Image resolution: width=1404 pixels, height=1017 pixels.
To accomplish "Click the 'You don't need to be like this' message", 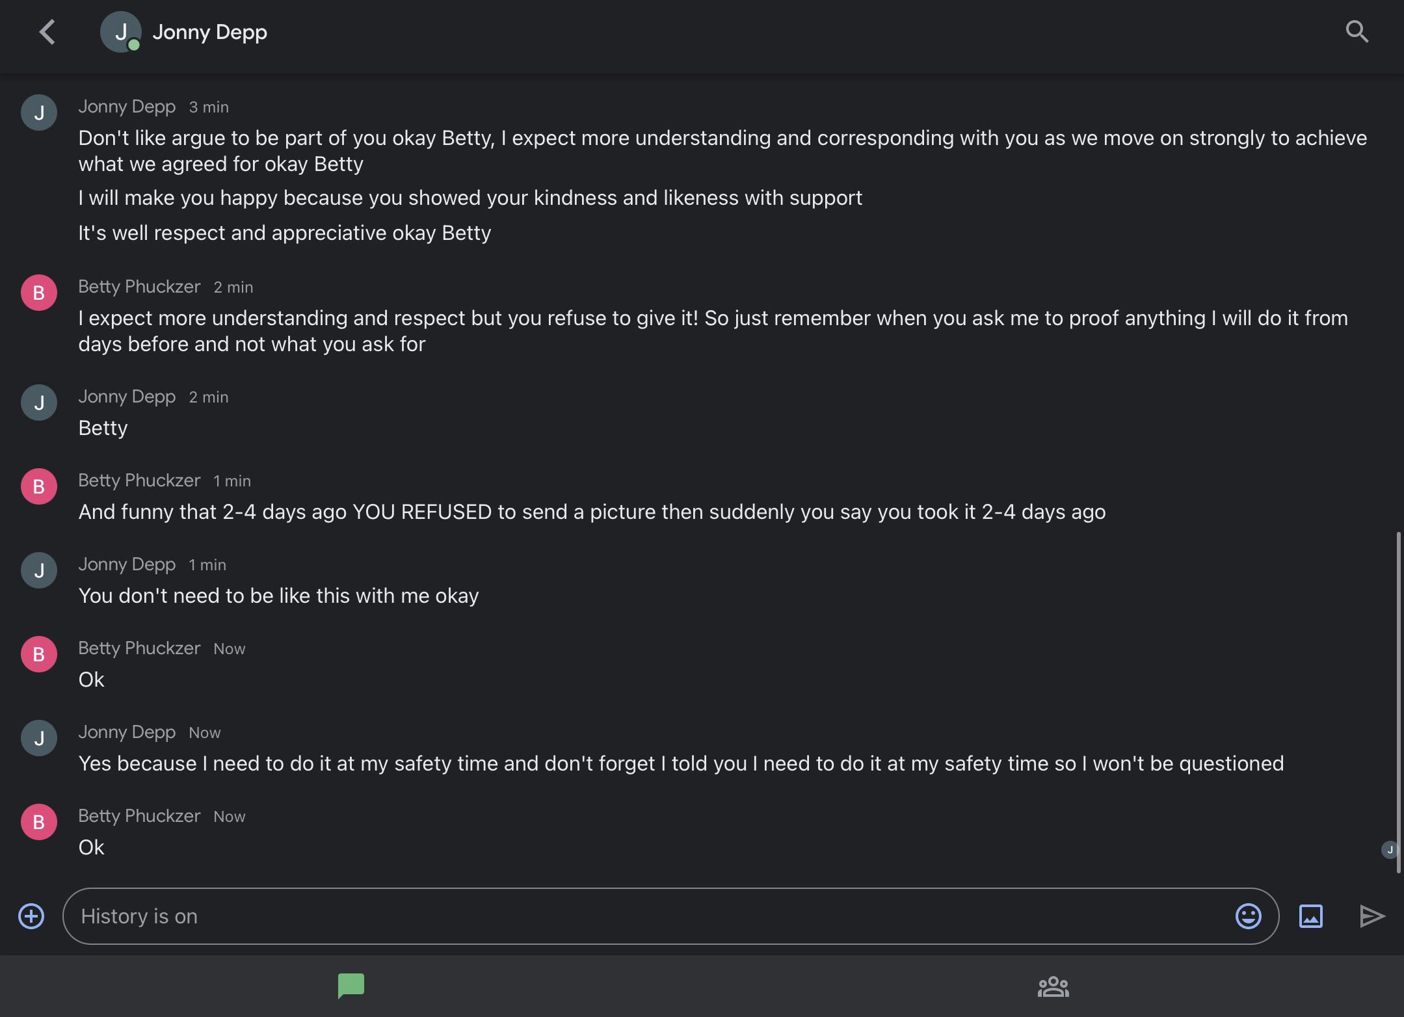I will point(278,596).
